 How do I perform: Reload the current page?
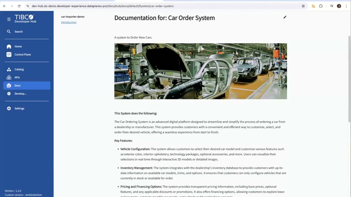point(19,6)
